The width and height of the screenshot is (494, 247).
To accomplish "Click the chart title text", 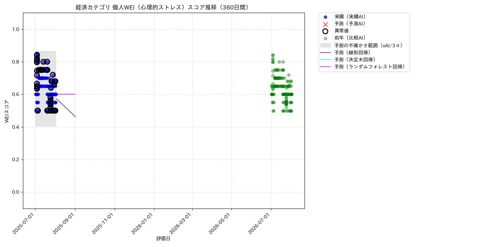I will click(x=164, y=7).
